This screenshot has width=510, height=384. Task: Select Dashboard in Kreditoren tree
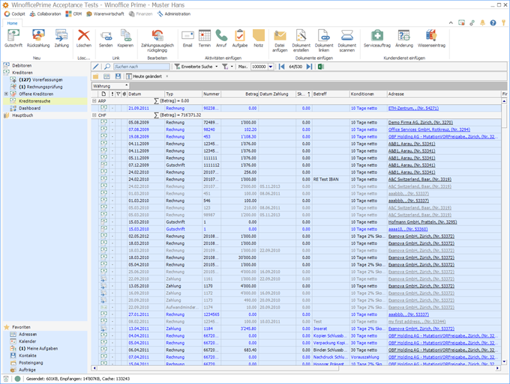[29, 108]
